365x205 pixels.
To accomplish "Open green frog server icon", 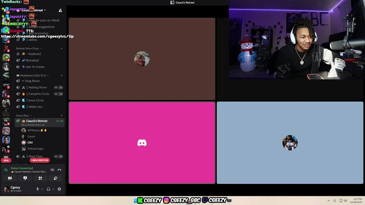I will [6, 57].
